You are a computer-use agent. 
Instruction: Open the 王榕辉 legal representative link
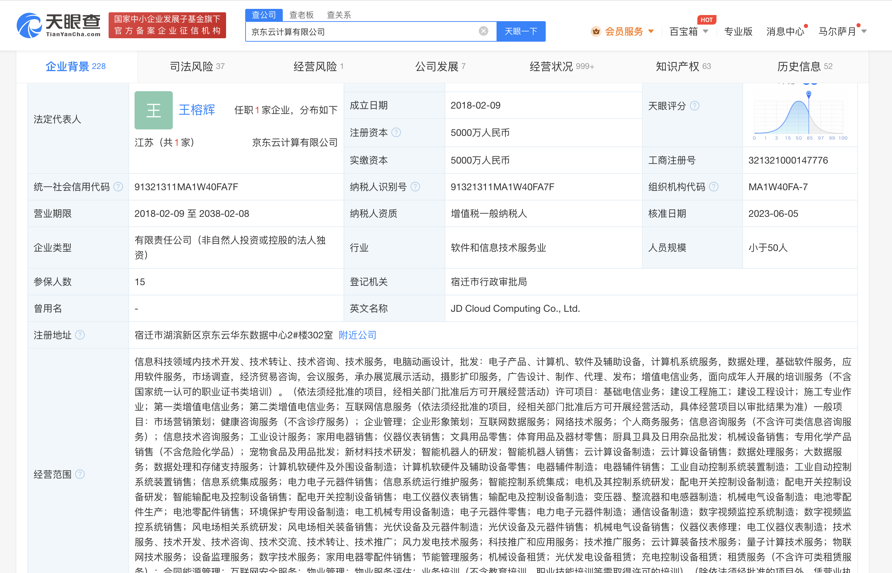tap(197, 110)
